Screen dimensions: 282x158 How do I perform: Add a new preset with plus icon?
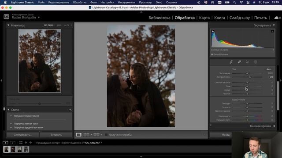point(70,110)
